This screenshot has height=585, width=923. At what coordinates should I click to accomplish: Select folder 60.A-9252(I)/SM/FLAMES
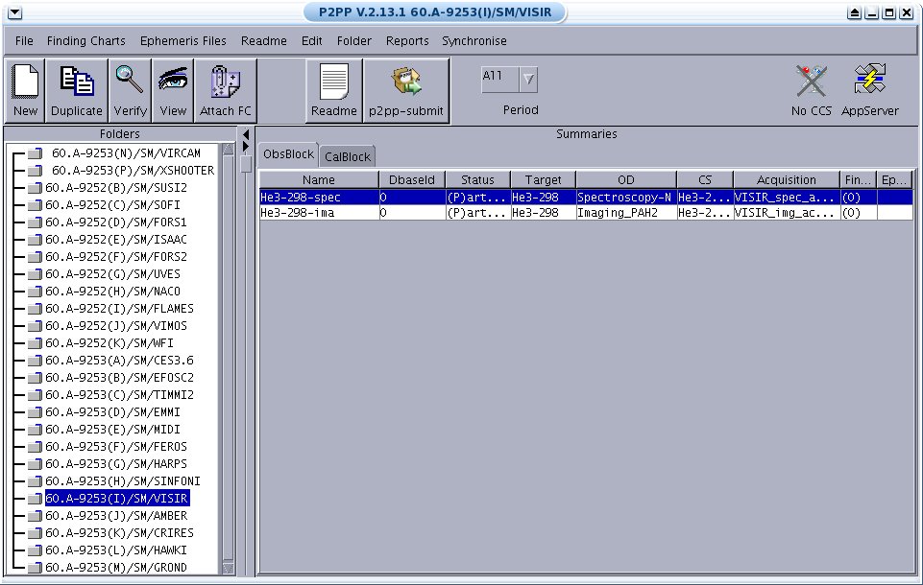click(119, 308)
